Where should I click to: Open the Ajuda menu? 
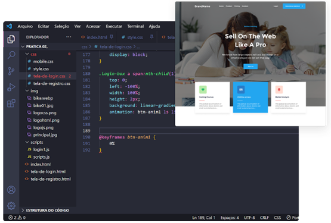click(x=154, y=26)
